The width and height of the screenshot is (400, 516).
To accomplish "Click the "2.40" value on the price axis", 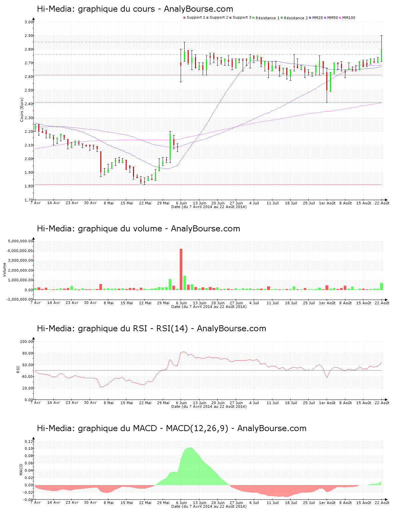I will [29, 104].
